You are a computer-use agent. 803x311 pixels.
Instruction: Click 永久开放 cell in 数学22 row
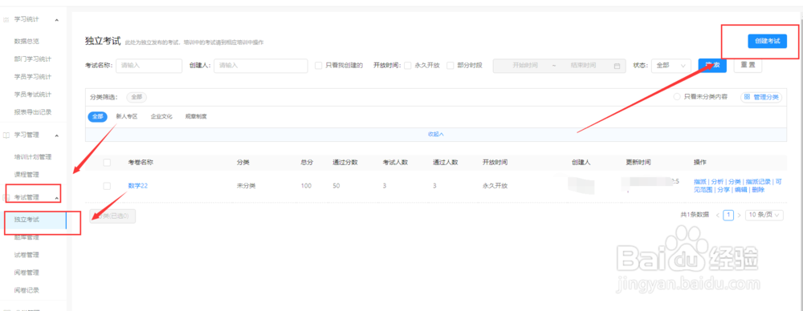pyautogui.click(x=495, y=186)
